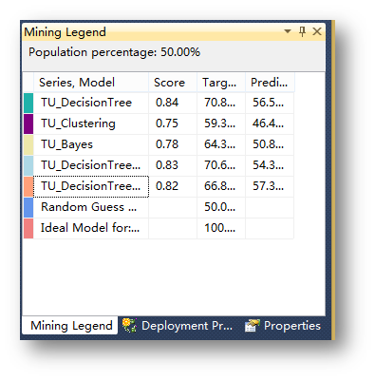This screenshot has height=380, width=375.
Task: Click the Mining Legend title bar text
Action: pyautogui.click(x=65, y=32)
